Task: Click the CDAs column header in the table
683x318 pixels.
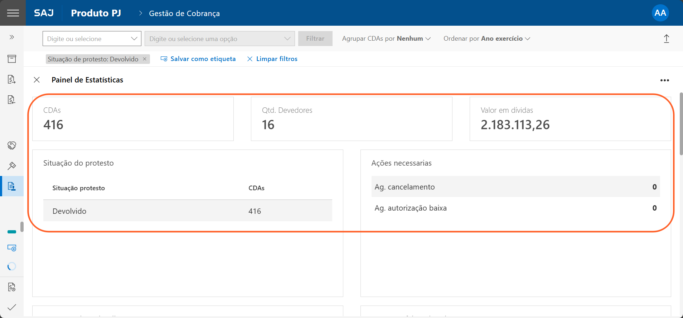Action: pyautogui.click(x=256, y=188)
